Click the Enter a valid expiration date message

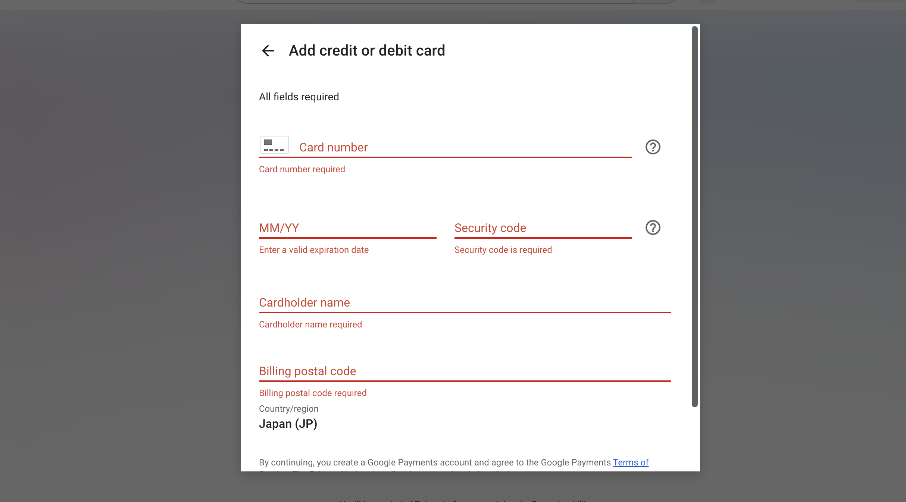314,250
